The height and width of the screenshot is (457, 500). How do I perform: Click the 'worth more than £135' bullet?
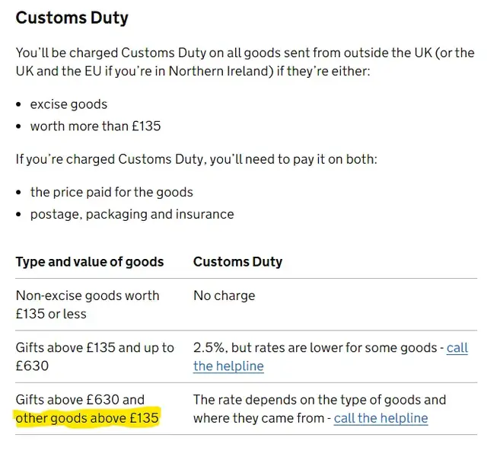[95, 126]
